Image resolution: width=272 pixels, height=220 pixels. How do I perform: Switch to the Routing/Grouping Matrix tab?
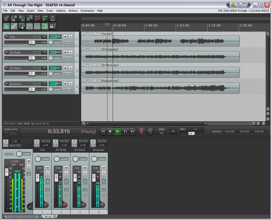pos(22,217)
